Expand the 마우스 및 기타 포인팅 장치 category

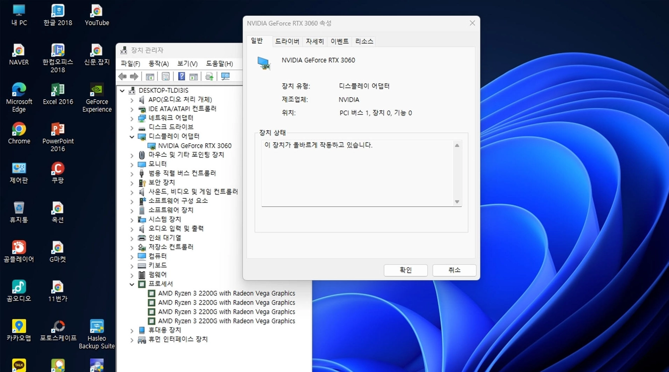coord(132,155)
